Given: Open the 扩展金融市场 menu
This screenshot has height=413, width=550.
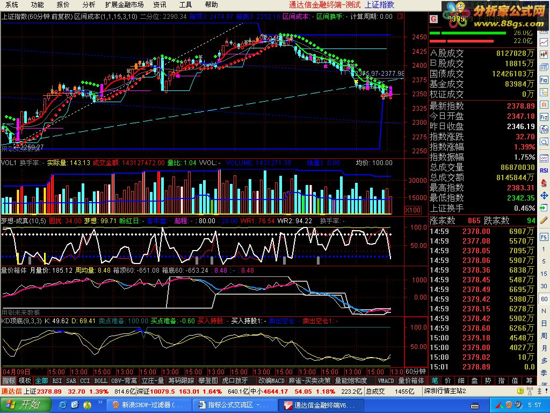Looking at the screenshot, I should click(x=125, y=4).
